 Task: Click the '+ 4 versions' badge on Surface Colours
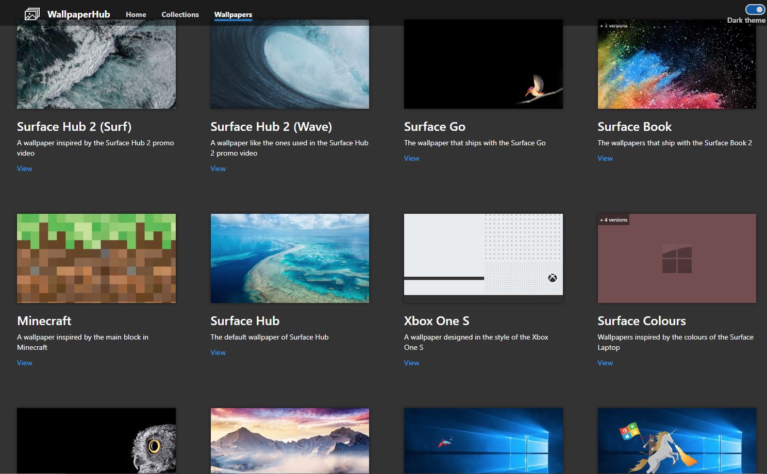(613, 220)
